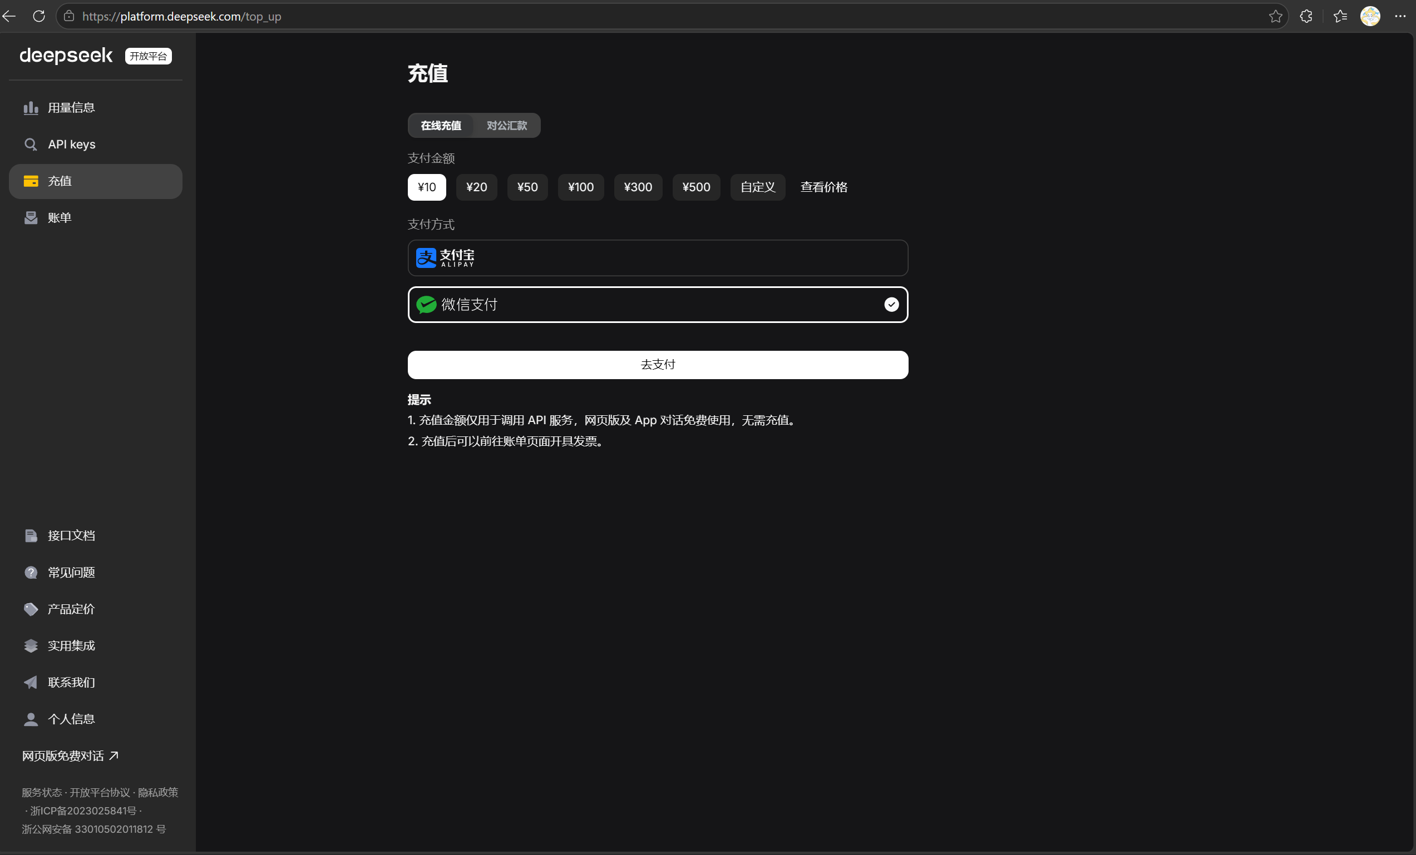1416x855 pixels.
Task: Select WeChat Pay payment option
Action: 658,304
